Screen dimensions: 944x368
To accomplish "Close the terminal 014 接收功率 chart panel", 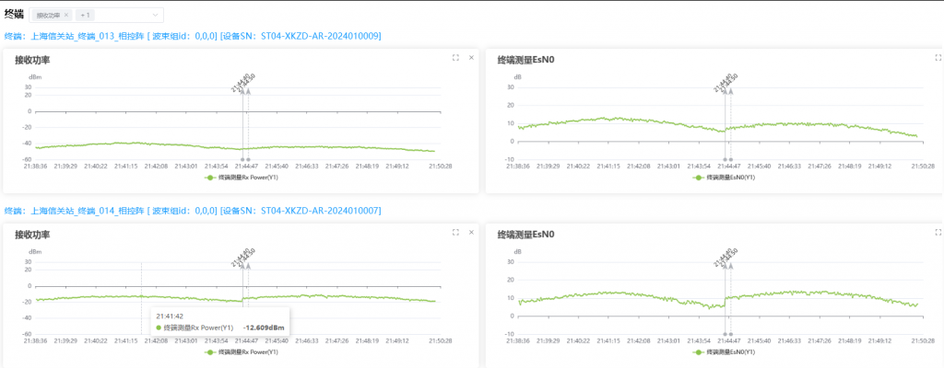I will 471,232.
